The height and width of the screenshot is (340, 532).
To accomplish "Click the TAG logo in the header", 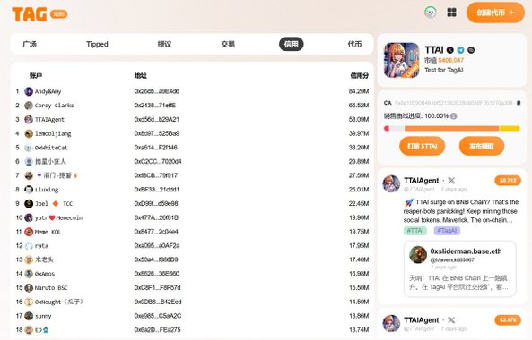I will click(x=30, y=14).
